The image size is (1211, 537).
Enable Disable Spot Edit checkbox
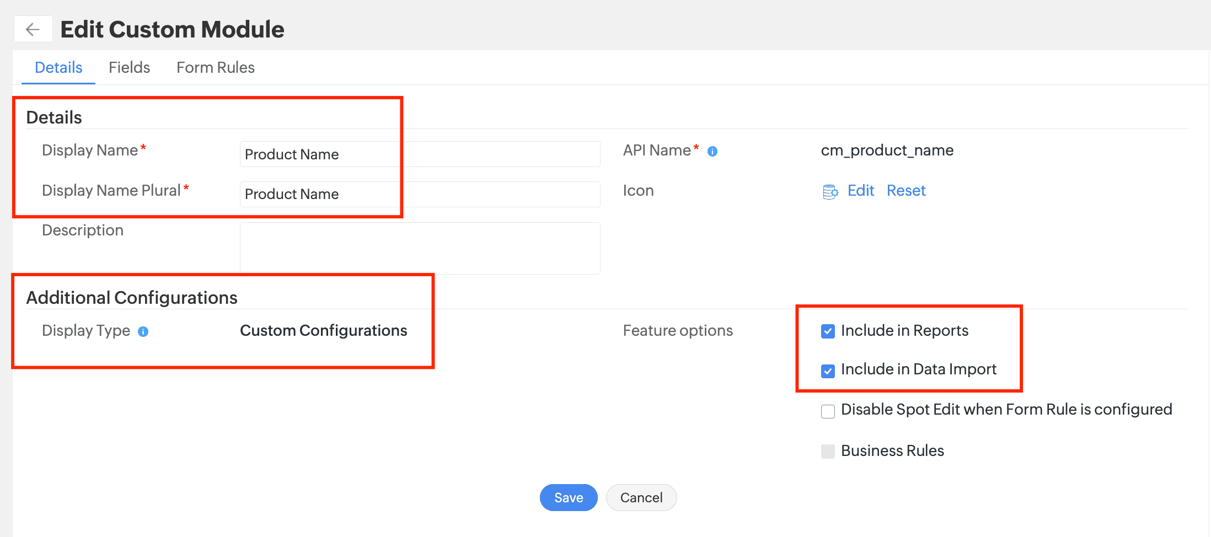[828, 411]
